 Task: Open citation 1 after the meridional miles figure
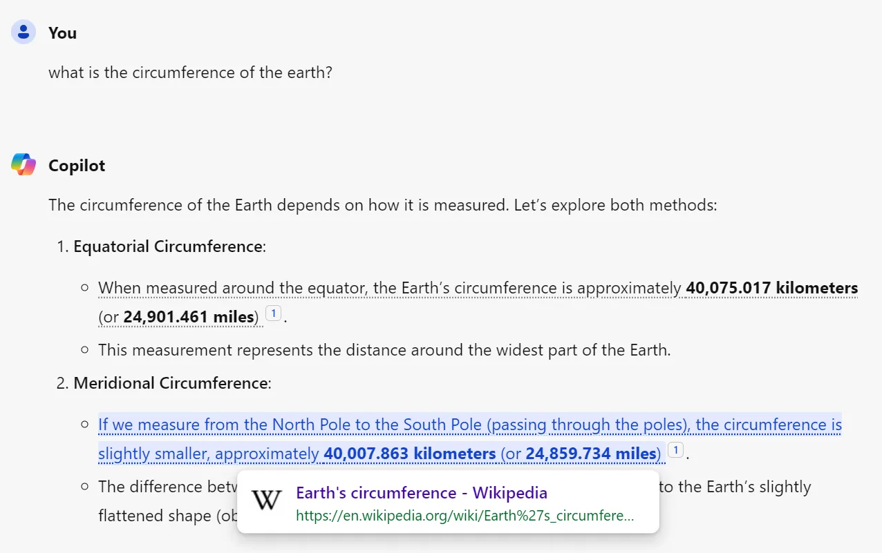(675, 451)
